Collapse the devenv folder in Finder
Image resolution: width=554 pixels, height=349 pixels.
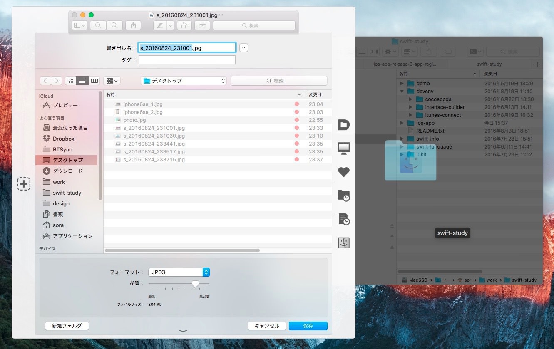(x=402, y=92)
